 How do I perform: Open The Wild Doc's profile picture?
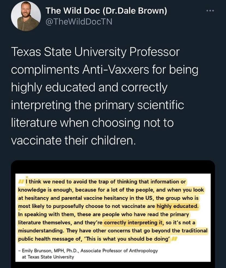coord(25,16)
